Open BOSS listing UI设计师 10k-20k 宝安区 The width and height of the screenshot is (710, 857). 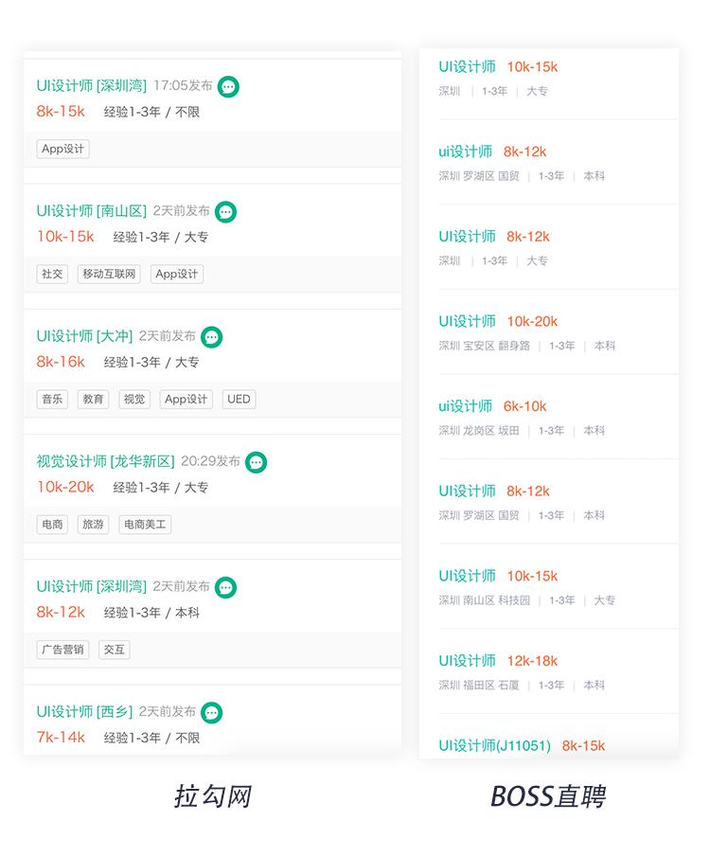pos(498,321)
